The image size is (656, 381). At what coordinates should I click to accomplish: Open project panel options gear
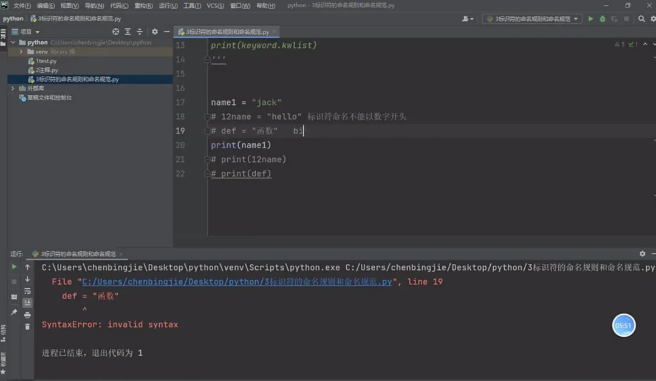click(155, 32)
